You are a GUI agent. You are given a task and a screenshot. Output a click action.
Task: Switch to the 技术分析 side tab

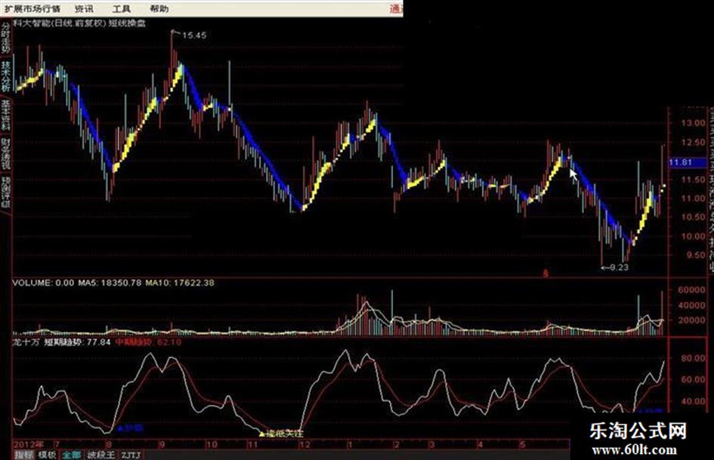click(5, 76)
